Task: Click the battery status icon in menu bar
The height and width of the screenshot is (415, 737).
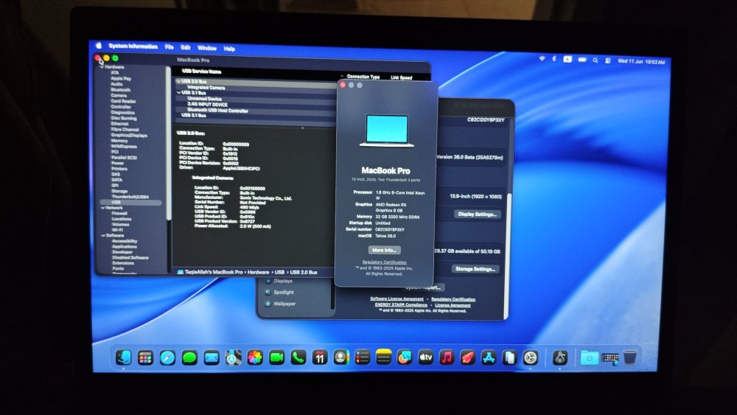Action: click(582, 60)
